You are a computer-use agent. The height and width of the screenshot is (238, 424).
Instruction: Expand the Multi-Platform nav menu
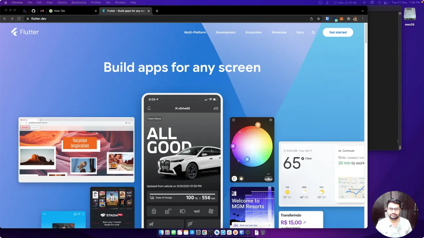coord(195,32)
